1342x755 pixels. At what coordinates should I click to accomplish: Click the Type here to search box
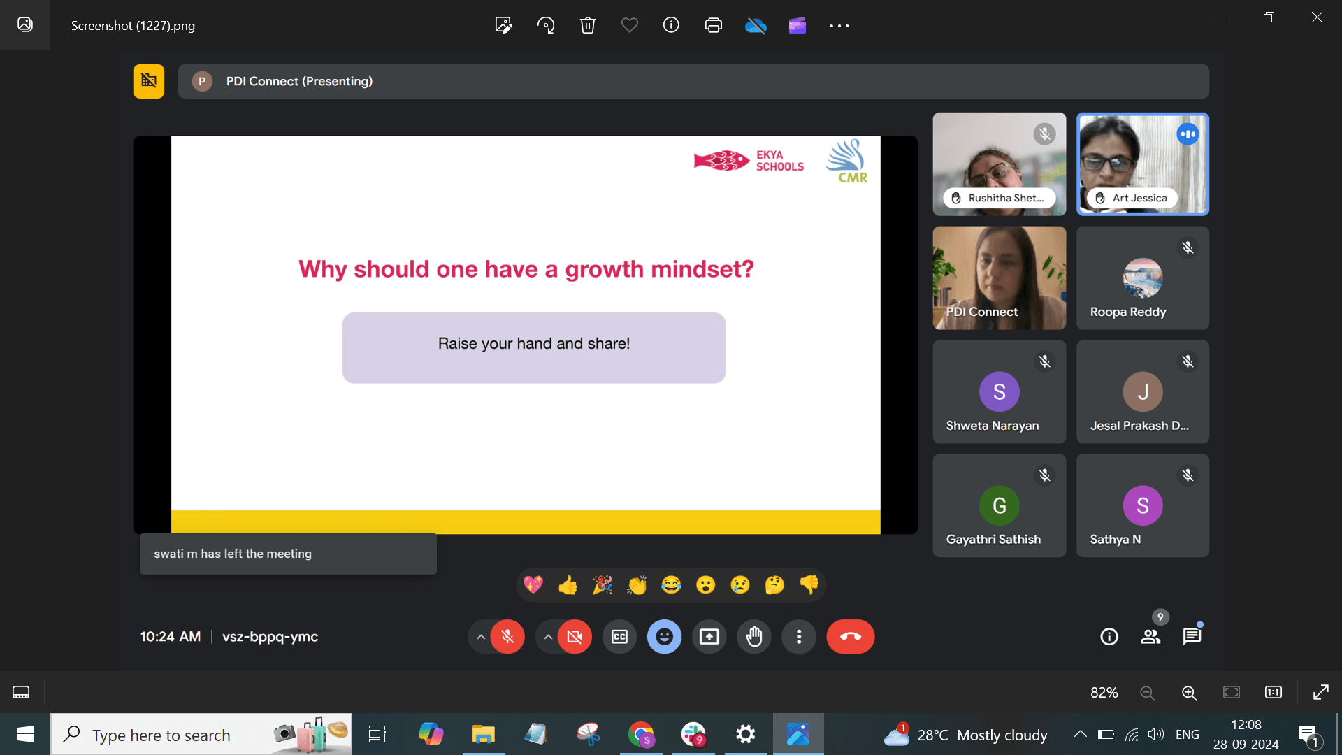201,735
